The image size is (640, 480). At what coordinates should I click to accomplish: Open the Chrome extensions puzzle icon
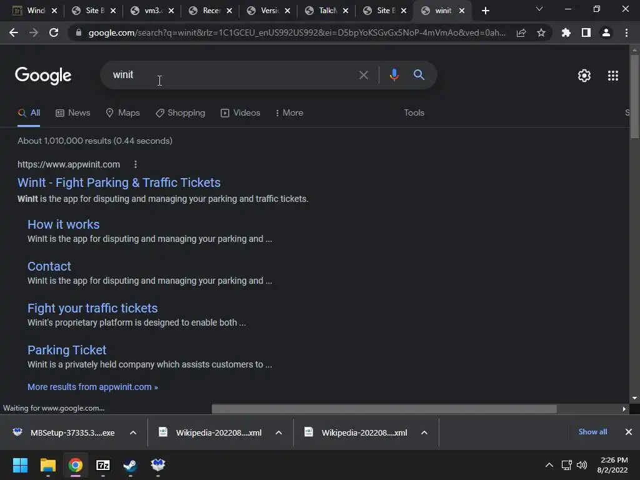click(x=566, y=32)
